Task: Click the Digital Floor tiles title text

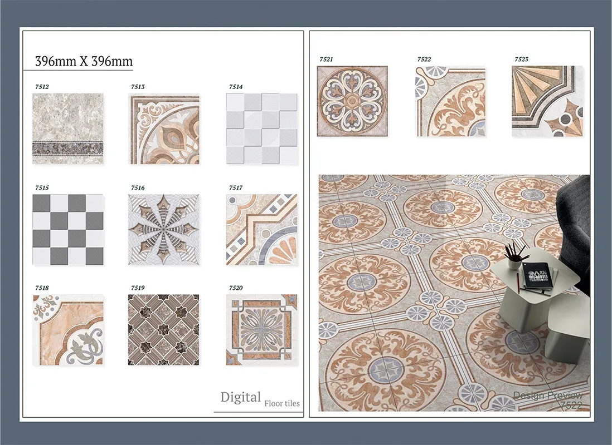Action: 259,398
